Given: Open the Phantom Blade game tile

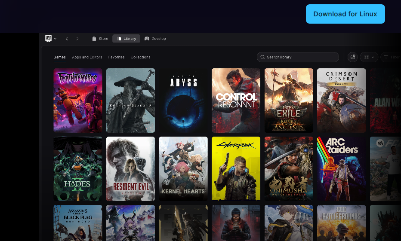Looking at the screenshot, I should point(130,101).
